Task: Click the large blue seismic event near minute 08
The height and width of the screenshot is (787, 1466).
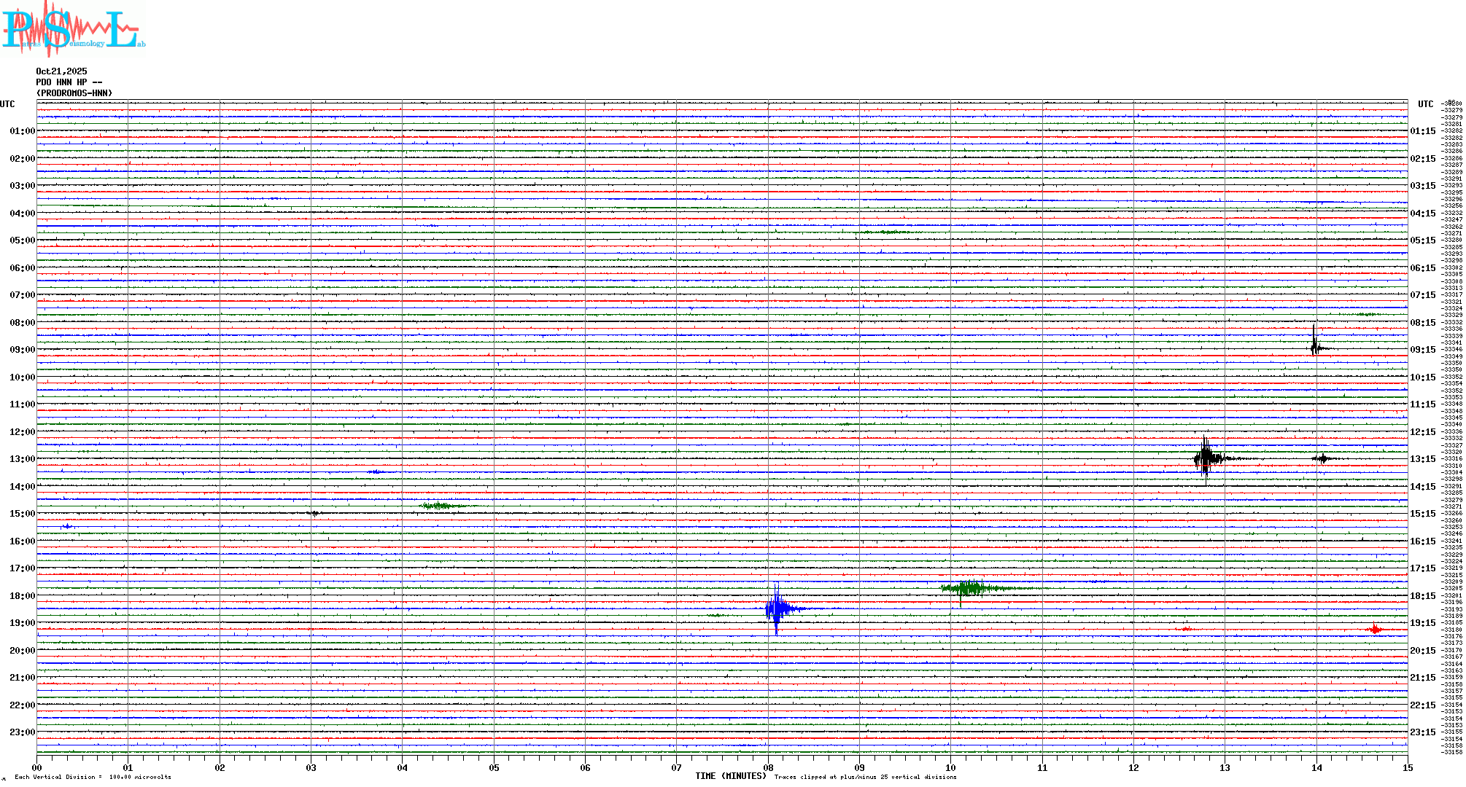Action: tap(777, 608)
